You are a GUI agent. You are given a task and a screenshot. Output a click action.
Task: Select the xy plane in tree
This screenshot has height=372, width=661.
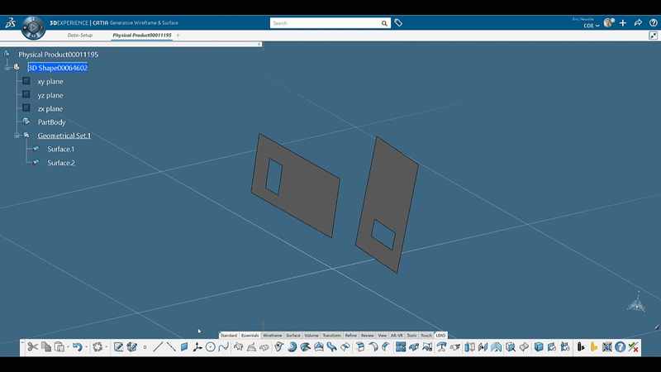point(50,81)
